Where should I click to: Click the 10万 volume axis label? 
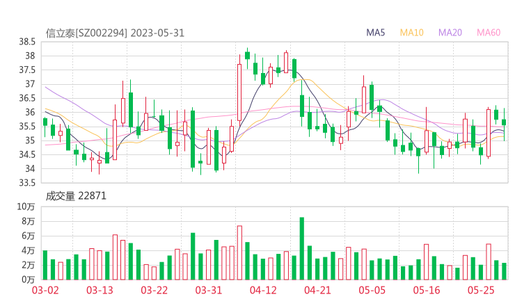[26, 207]
